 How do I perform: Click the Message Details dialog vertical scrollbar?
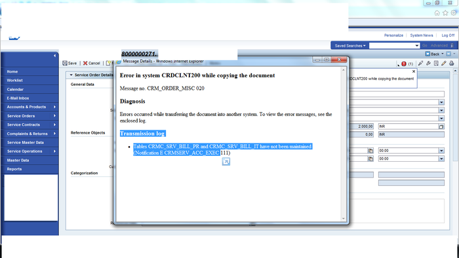(344, 144)
